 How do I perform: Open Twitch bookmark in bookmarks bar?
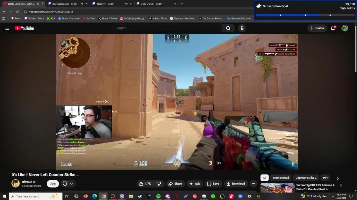tap(16, 19)
